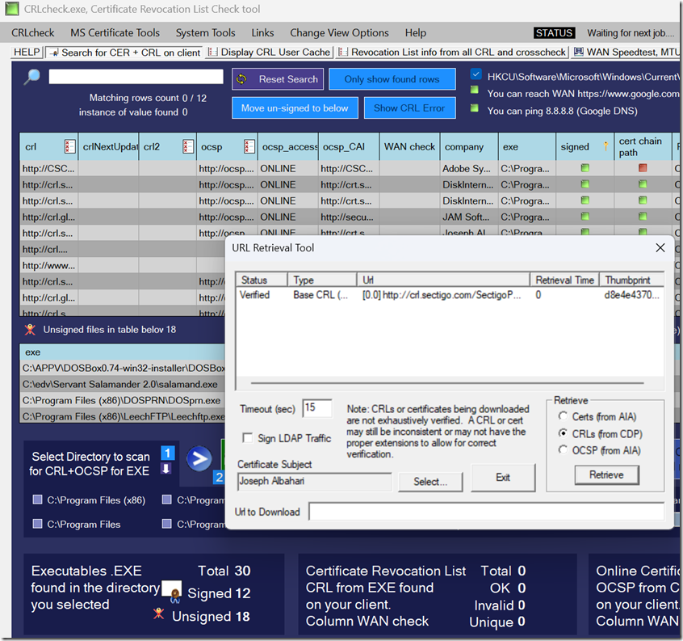The width and height of the screenshot is (683, 641).
Task: Open the MS Certificate Tools menu
Action: (115, 33)
